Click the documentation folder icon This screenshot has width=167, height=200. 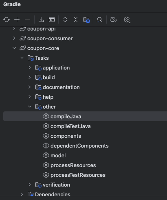point(38,87)
